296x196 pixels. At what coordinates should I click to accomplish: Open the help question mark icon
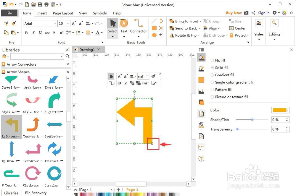(x=201, y=159)
